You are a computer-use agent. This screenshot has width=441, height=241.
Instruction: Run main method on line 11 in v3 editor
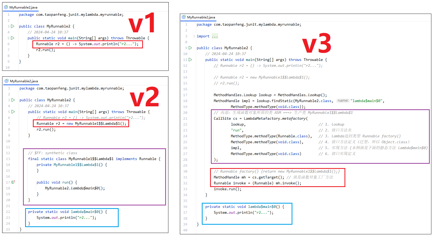(x=190, y=60)
